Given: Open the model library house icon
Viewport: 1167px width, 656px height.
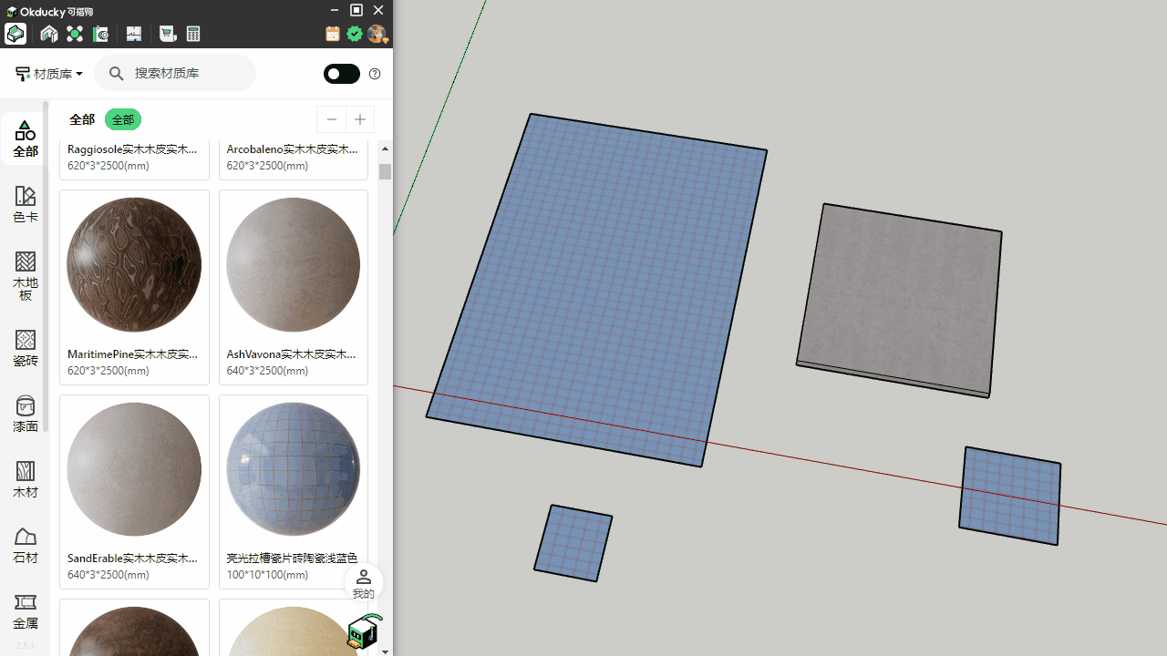Looking at the screenshot, I should pos(49,34).
